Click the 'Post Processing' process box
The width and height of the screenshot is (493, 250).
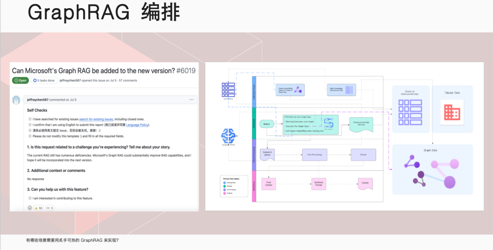click(x=315, y=154)
